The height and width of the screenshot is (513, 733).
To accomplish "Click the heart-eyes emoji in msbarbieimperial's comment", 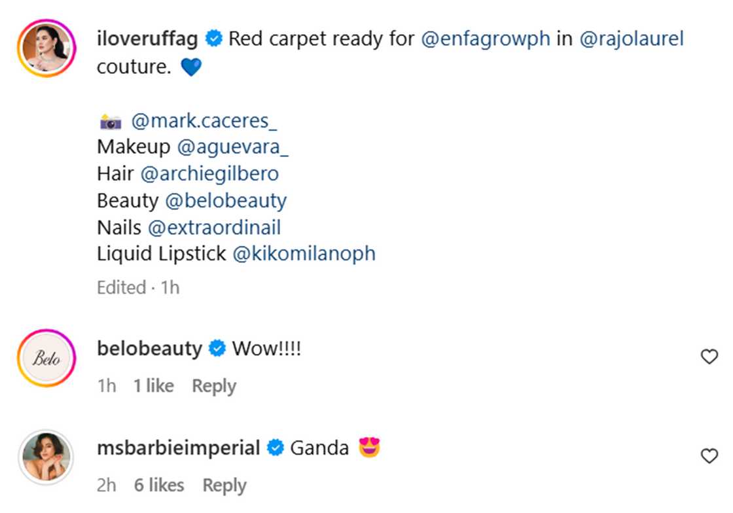I will tap(370, 448).
